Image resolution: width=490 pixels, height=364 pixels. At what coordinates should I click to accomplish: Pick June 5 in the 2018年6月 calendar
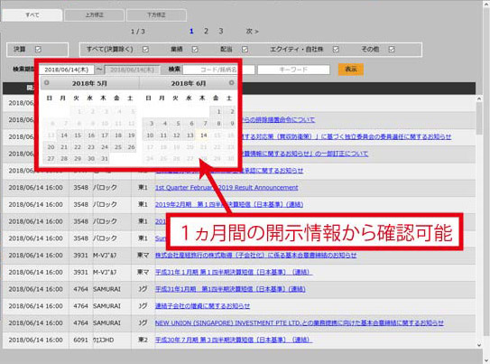(x=178, y=124)
